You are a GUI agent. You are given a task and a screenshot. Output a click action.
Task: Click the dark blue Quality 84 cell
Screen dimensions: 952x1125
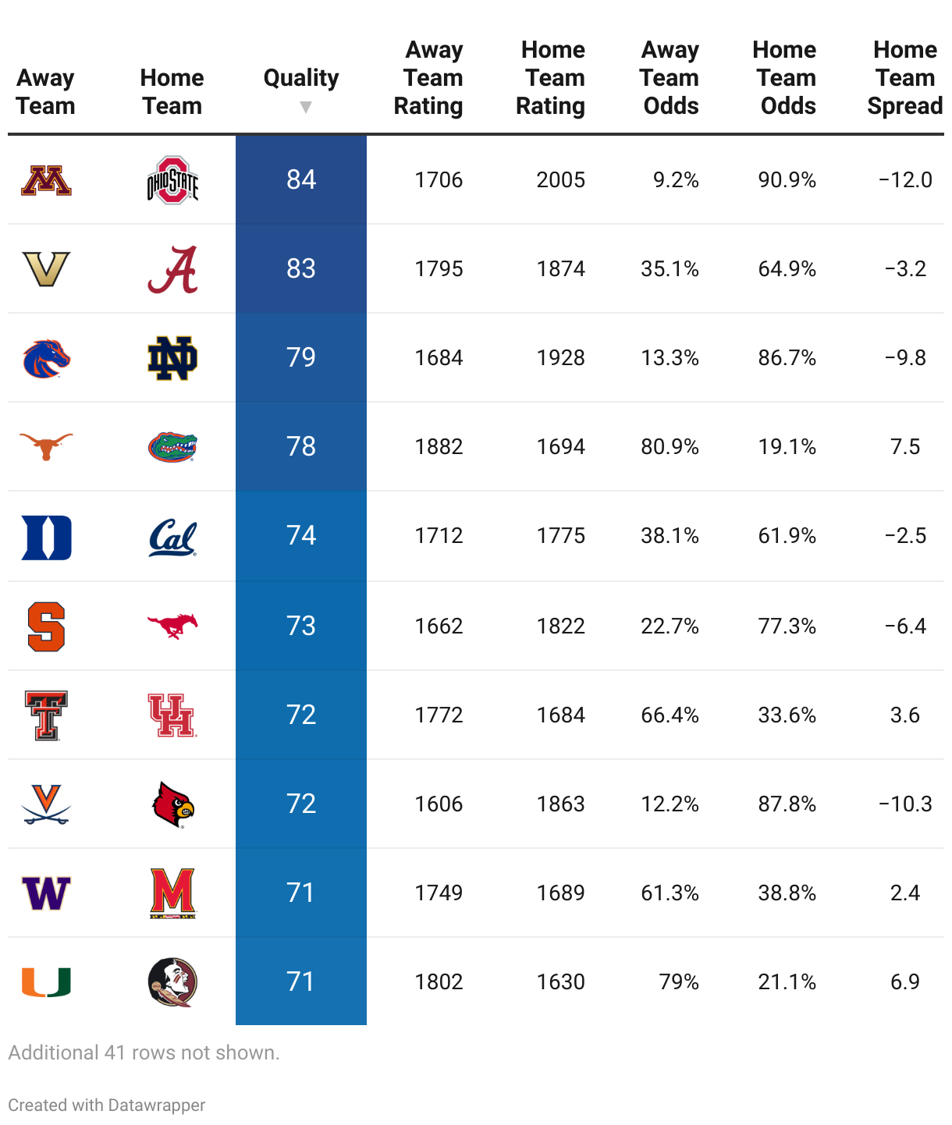(301, 180)
